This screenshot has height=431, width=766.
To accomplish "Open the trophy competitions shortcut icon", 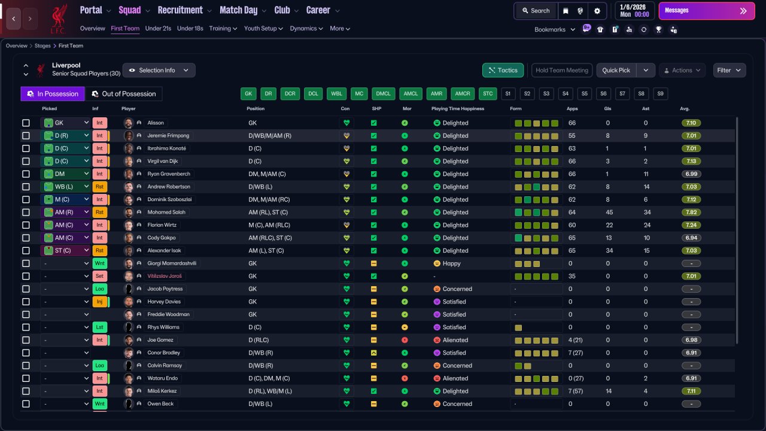I will pyautogui.click(x=658, y=29).
